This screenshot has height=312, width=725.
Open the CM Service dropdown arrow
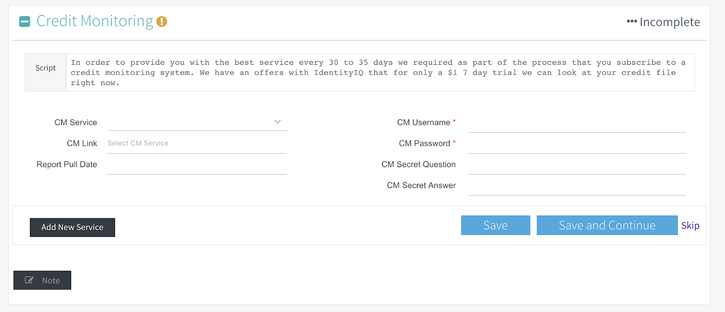tap(278, 121)
